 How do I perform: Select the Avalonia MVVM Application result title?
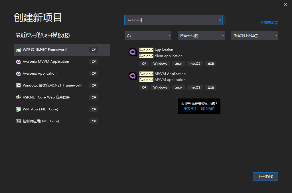click(x=162, y=74)
